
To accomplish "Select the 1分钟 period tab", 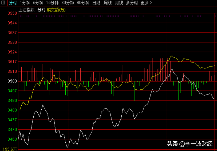I will 25,3.
